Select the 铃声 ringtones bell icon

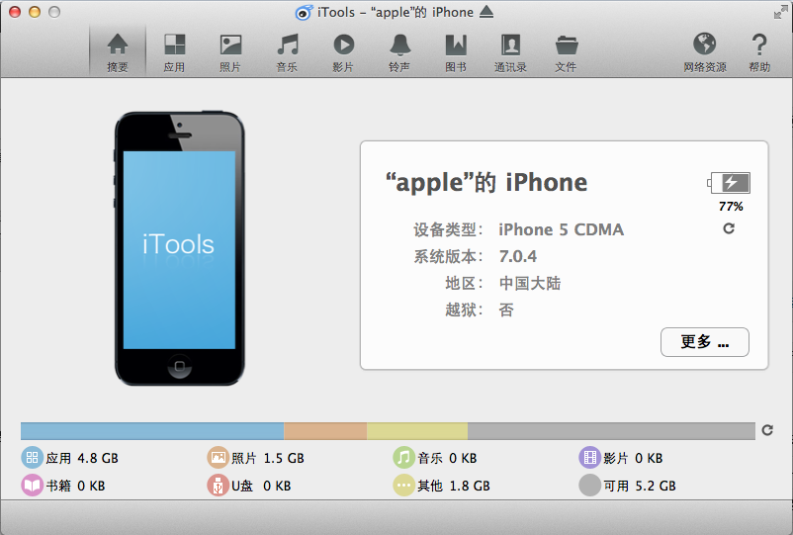tap(399, 45)
